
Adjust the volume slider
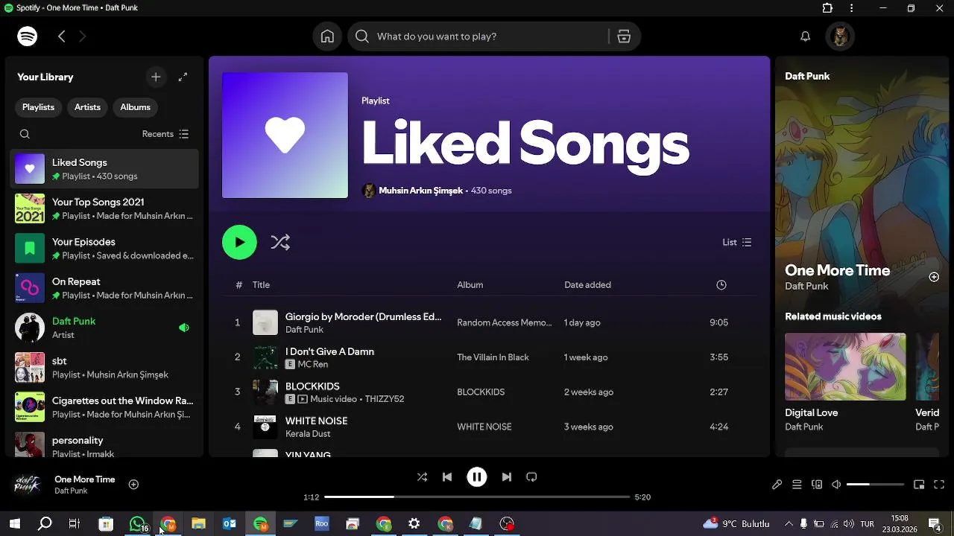(x=875, y=485)
